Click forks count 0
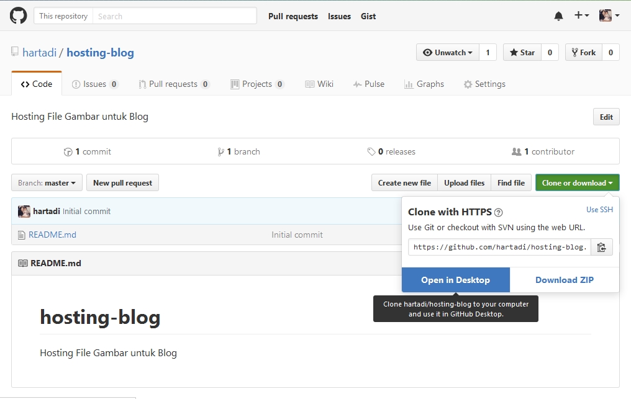The width and height of the screenshot is (631, 399). coord(611,53)
